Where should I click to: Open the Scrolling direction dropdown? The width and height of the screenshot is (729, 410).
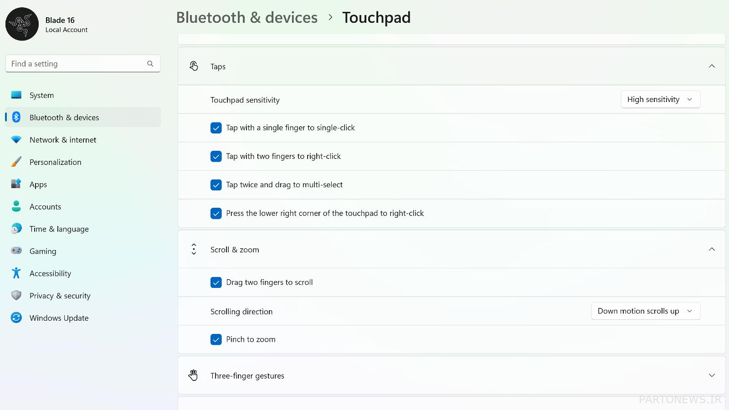[645, 311]
